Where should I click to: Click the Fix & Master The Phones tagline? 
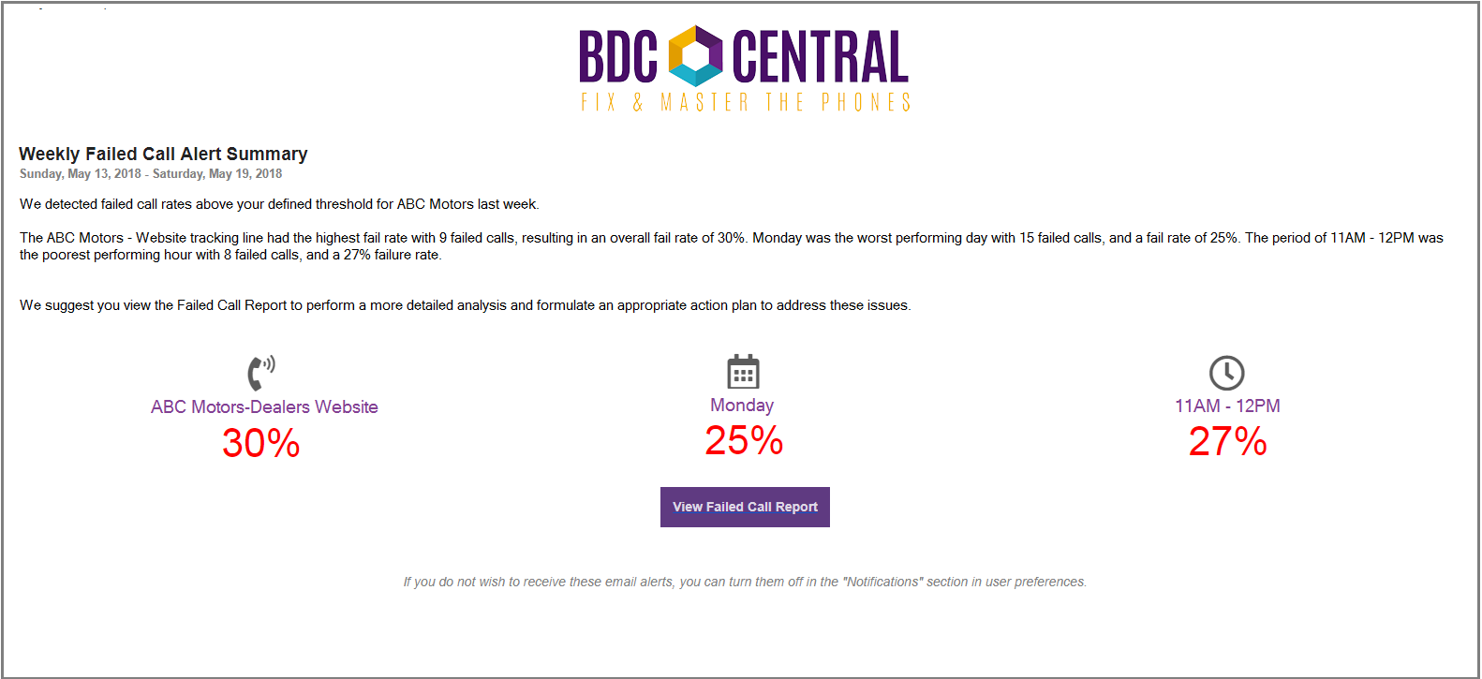[746, 102]
